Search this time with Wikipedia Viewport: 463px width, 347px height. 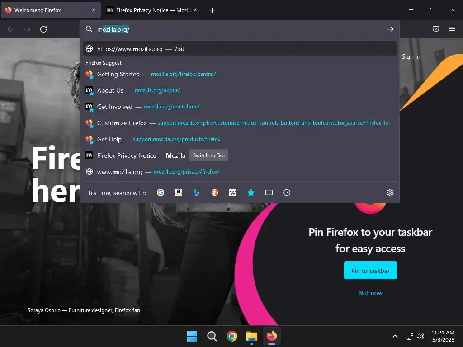click(x=233, y=192)
